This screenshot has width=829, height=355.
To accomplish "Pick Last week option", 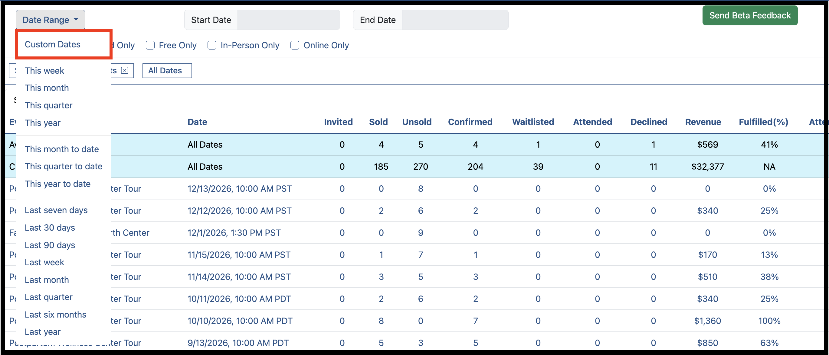I will [44, 263].
